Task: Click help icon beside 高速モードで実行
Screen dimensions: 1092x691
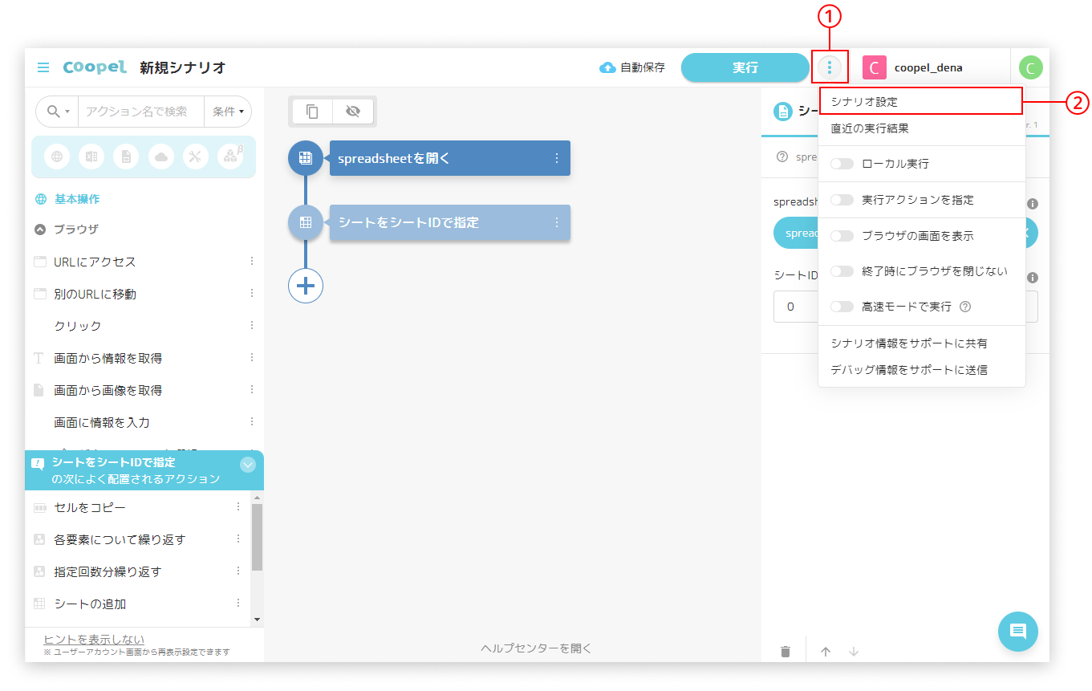Action: 965,307
